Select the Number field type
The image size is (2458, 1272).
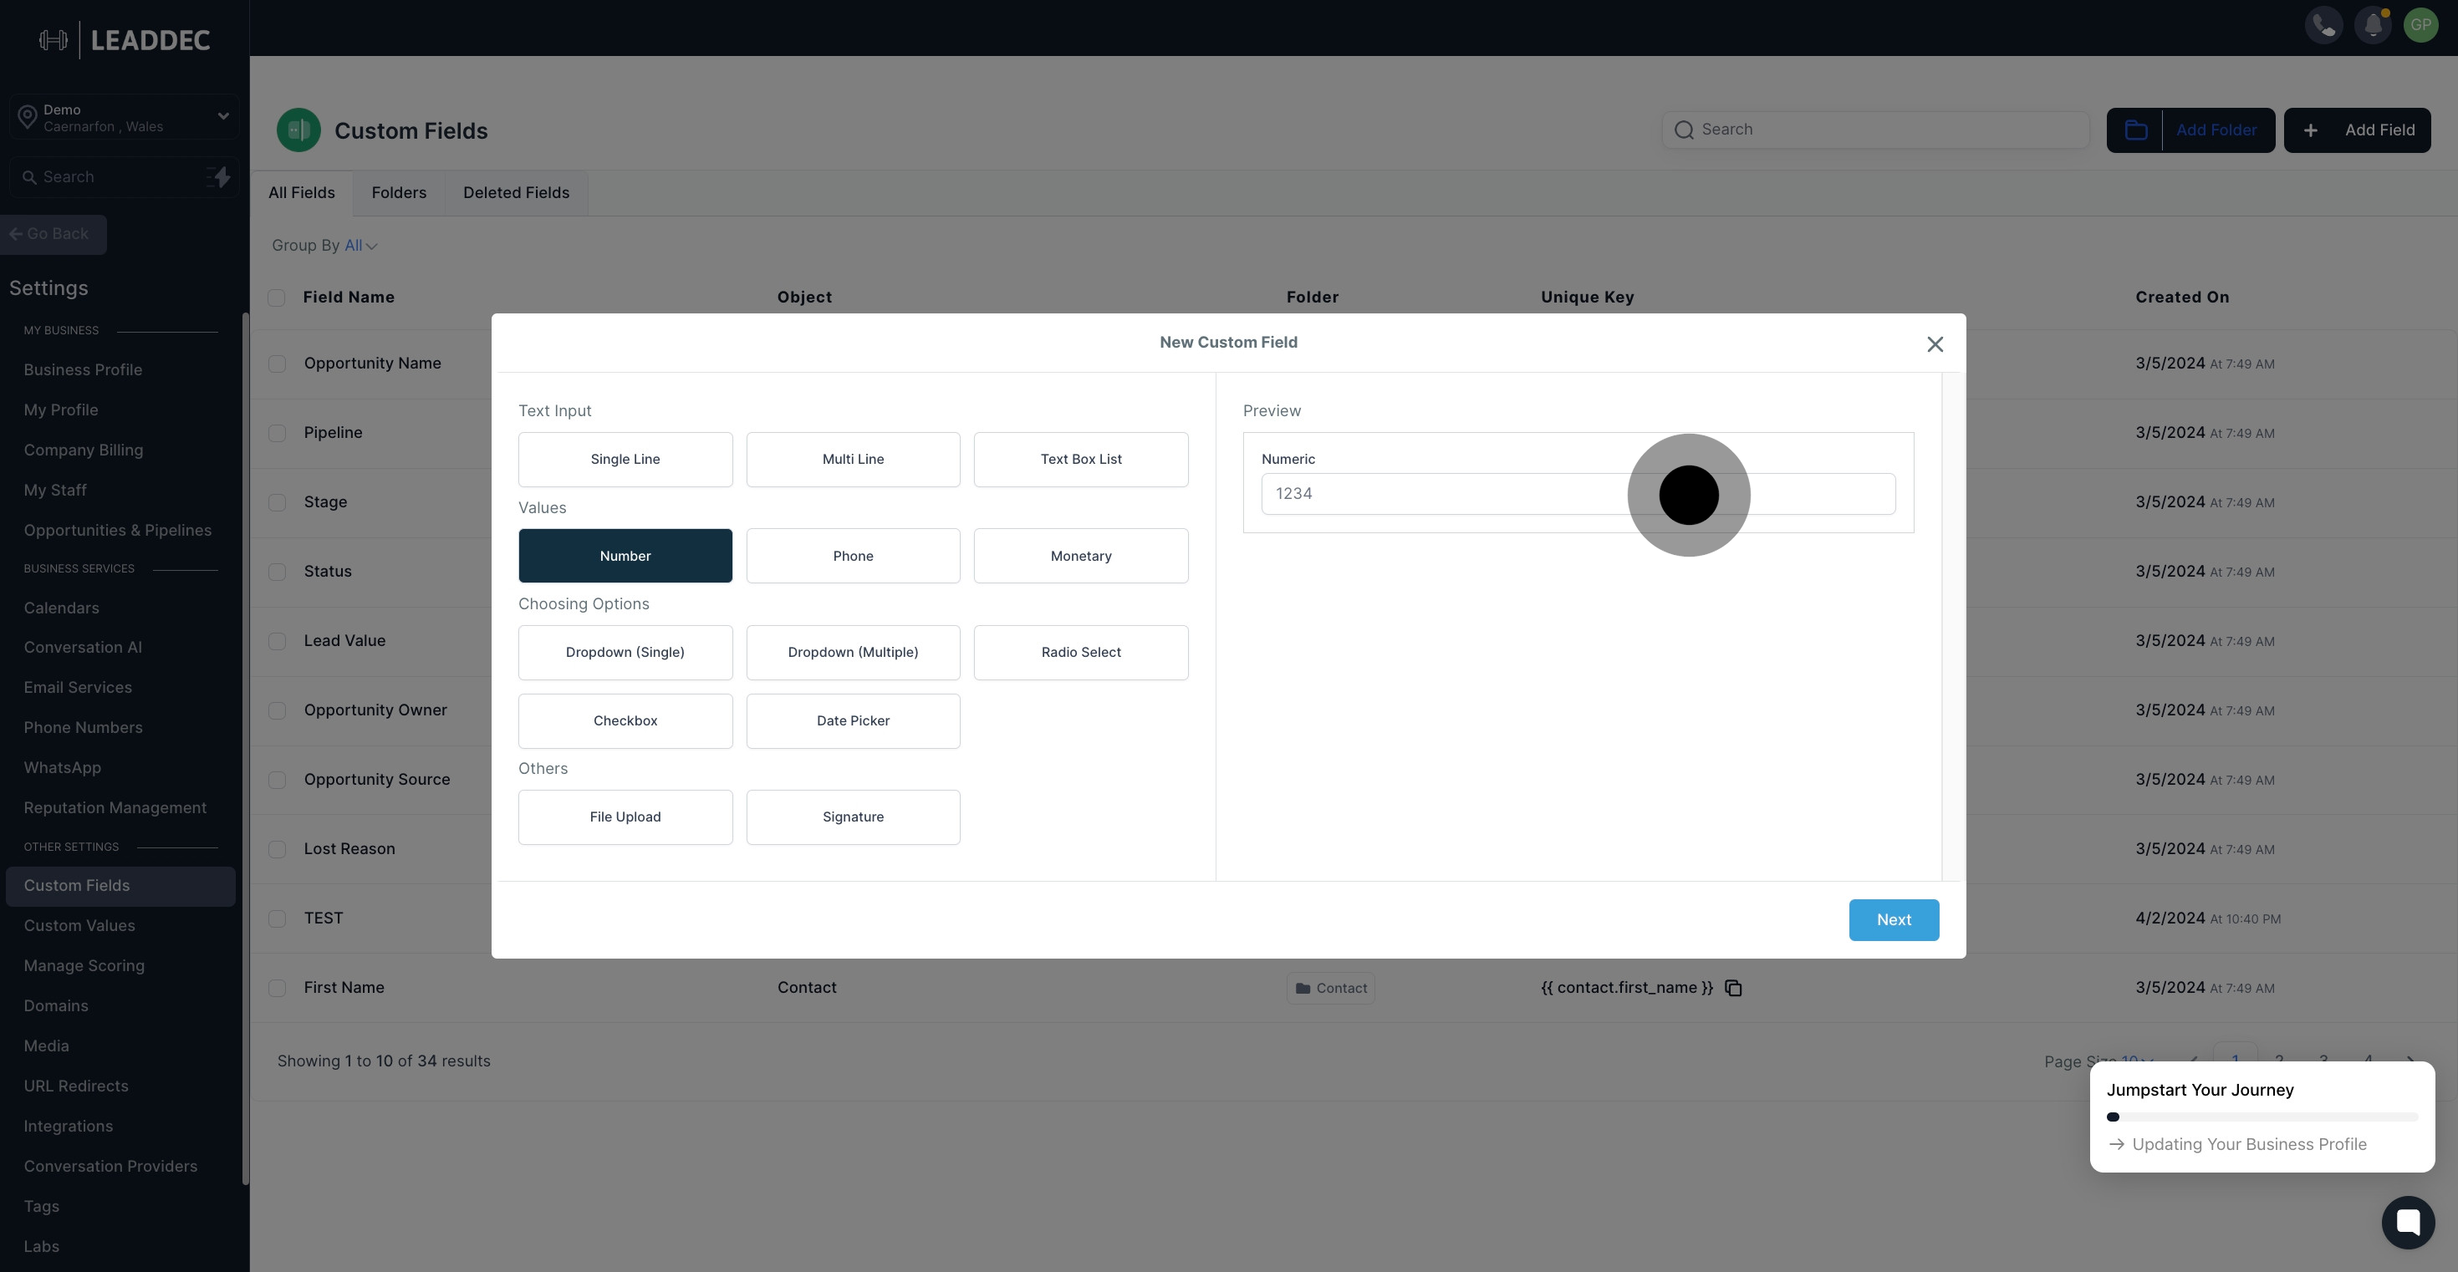coord(625,556)
